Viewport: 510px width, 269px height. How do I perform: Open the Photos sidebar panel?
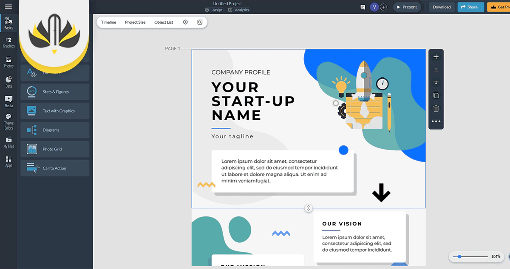pyautogui.click(x=8, y=62)
